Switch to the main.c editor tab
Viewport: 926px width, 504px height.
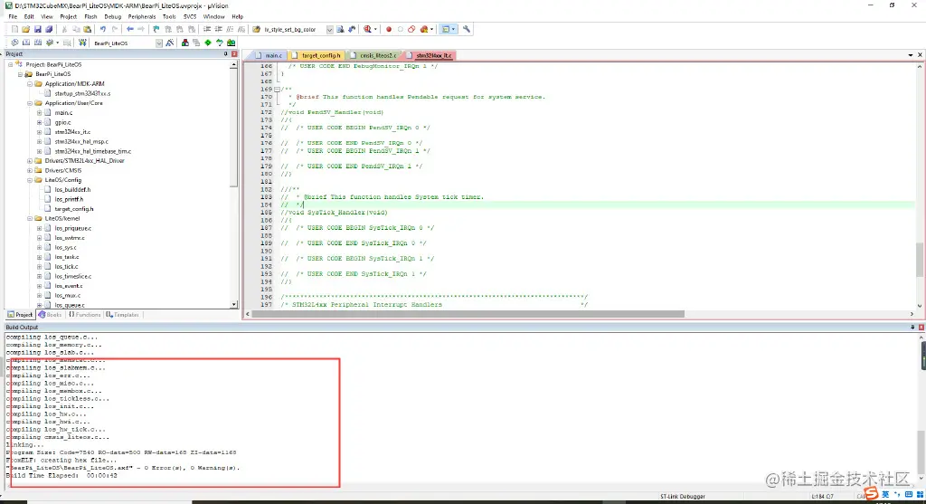(269, 55)
